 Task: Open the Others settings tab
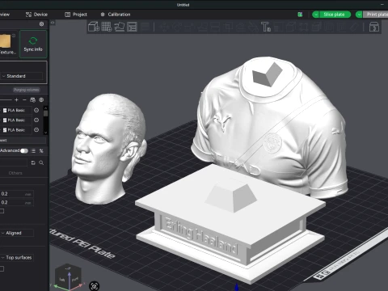(15, 173)
